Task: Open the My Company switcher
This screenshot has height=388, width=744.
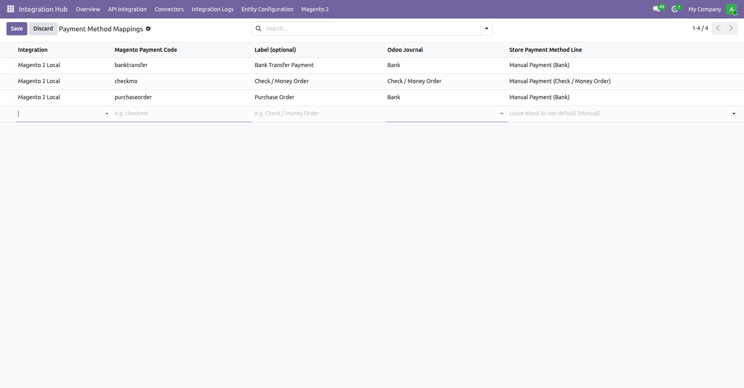Action: (x=705, y=9)
